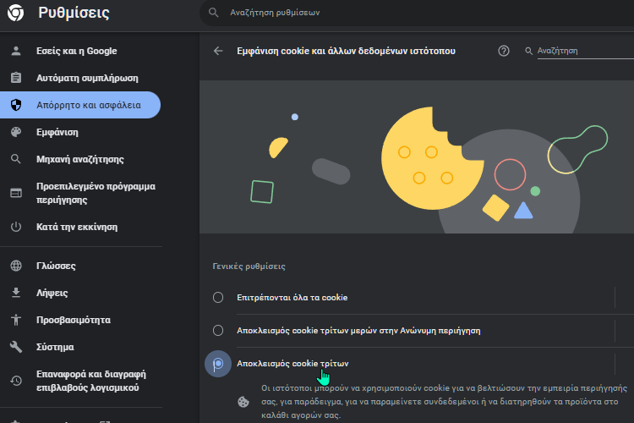
Task: Click the shield icon for Απόρρητο και ασφάλεια
Action: coord(16,105)
